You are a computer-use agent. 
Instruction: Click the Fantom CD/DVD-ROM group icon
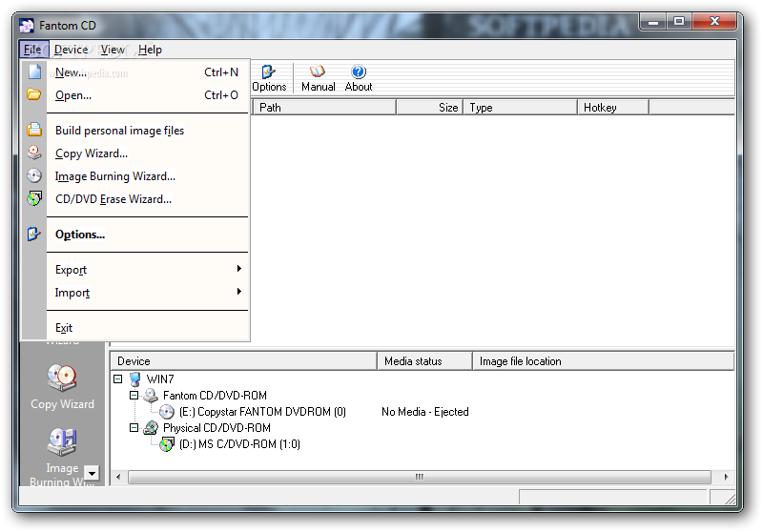point(151,396)
